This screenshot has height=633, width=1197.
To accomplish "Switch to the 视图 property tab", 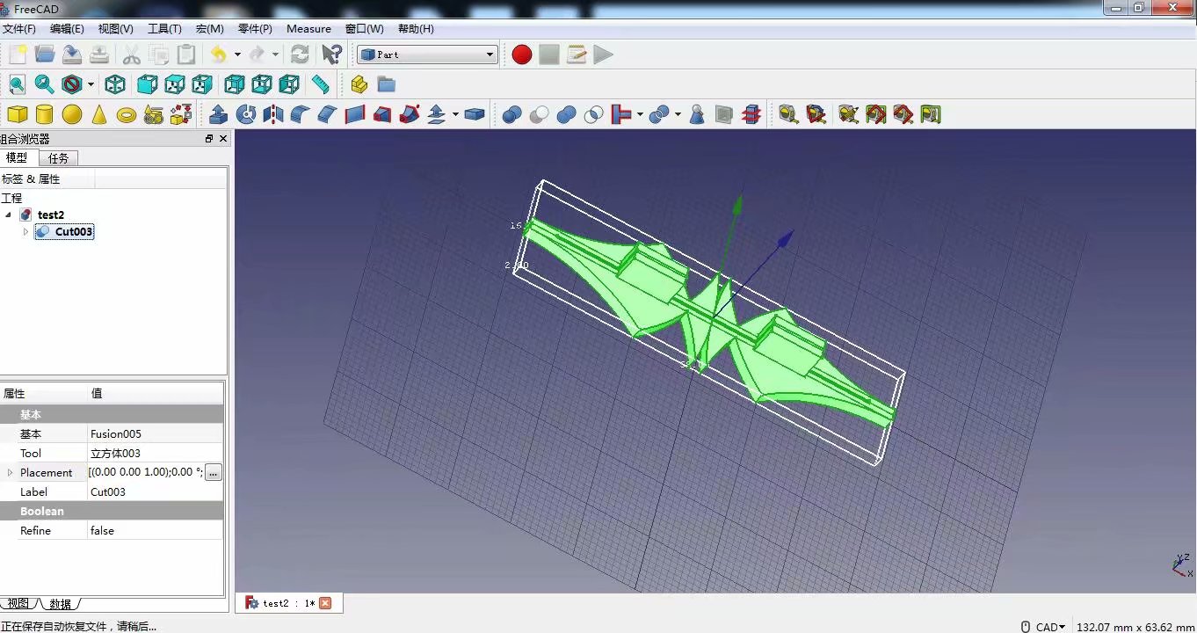I will coord(18,604).
